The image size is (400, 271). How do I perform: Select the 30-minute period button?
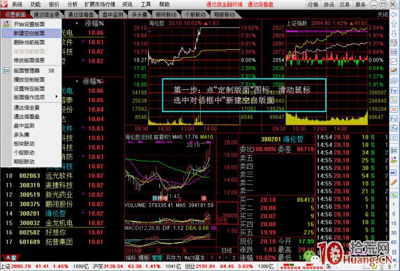394,233
